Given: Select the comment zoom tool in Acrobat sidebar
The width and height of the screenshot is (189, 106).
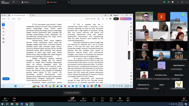Looking at the screenshot, I should coord(3,28).
